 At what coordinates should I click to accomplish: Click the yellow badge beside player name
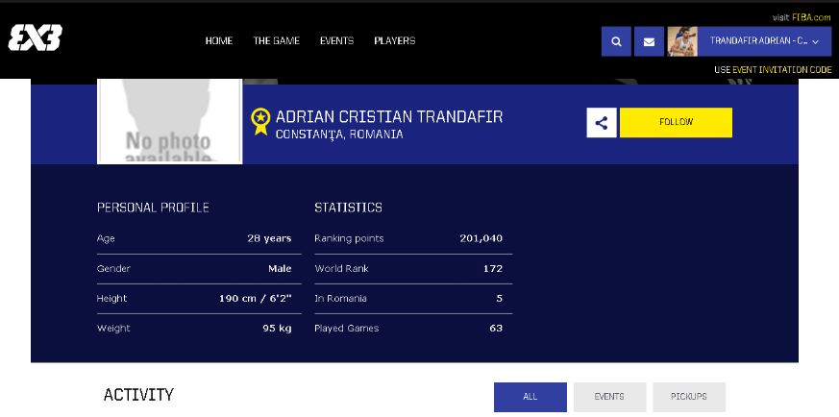click(x=259, y=122)
